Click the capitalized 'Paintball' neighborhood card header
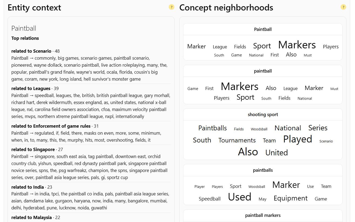The height and width of the screenshot is (222, 355). 263,29
